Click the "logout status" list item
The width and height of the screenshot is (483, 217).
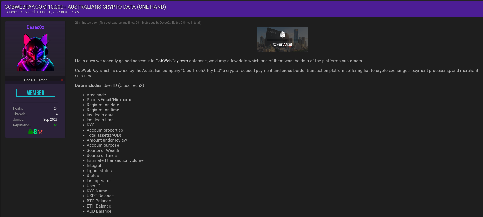click(x=99, y=171)
